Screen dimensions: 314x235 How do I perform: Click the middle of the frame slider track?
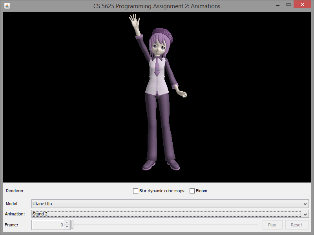coord(165,225)
